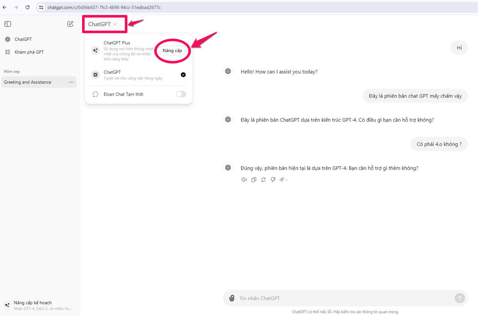The image size is (478, 316).
Task: Click the 'Hi' user message bubble
Action: coord(459,48)
